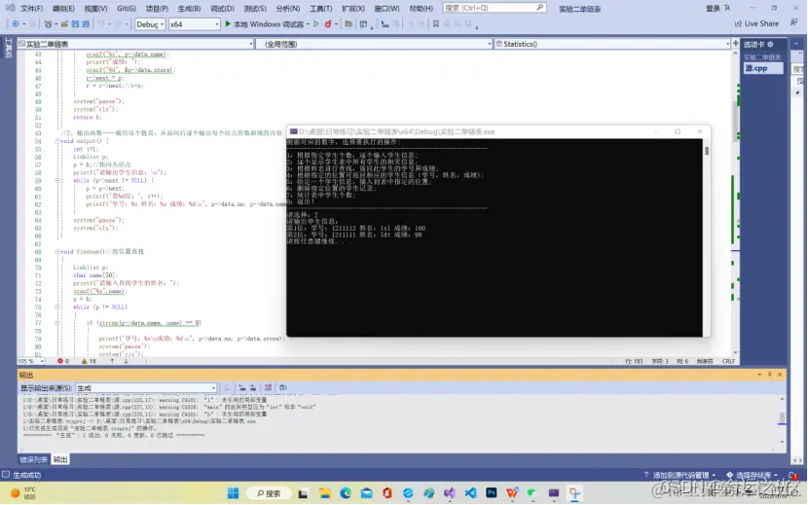Switch to the 输出 tab

pos(60,459)
